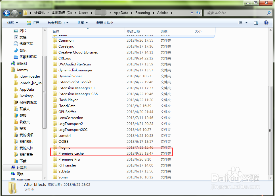Select the RTTransfer folder
The image size is (275, 196).
point(67,165)
